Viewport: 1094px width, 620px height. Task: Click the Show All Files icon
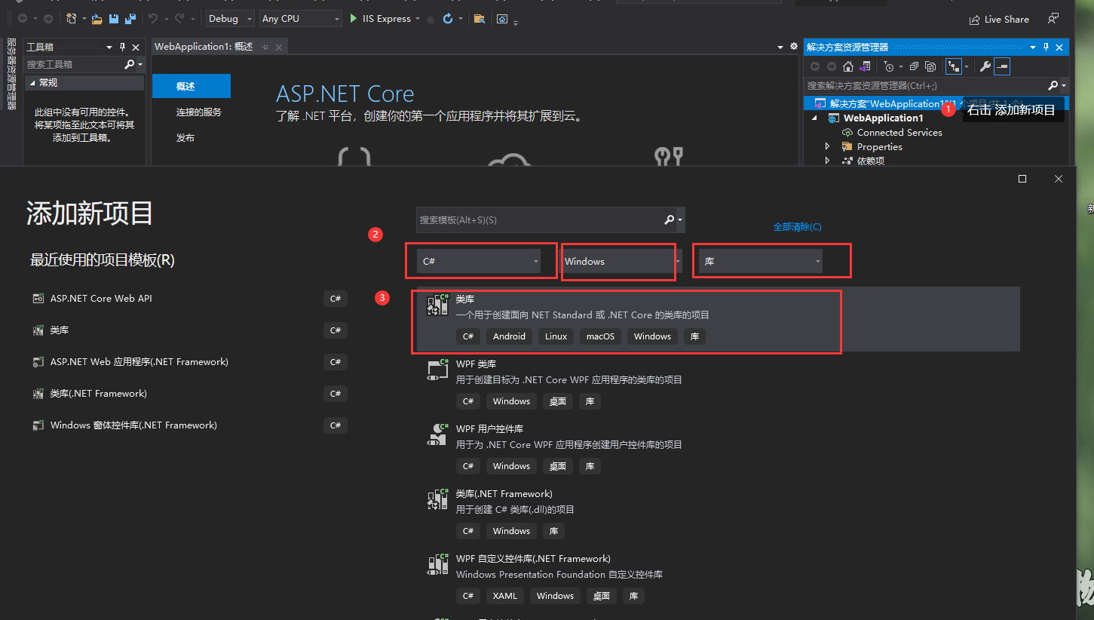click(930, 66)
